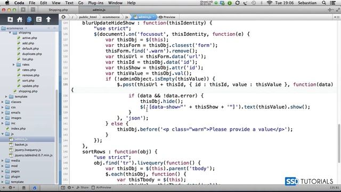
Task: Click the square icon left of the editor gear
Action: 63,187
